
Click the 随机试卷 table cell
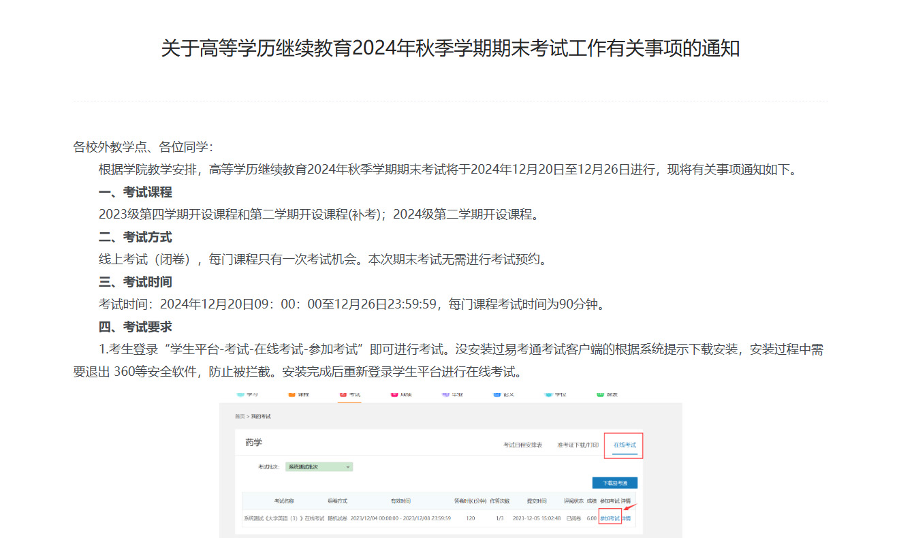tap(337, 518)
